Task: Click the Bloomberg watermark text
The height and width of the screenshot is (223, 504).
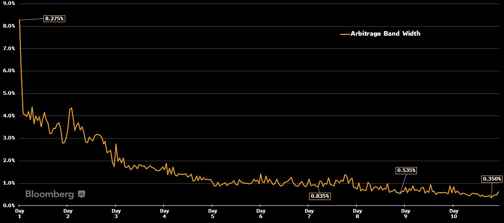Action: click(x=49, y=195)
